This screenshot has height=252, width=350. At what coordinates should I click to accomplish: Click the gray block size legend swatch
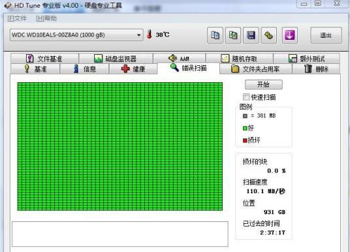(x=245, y=116)
